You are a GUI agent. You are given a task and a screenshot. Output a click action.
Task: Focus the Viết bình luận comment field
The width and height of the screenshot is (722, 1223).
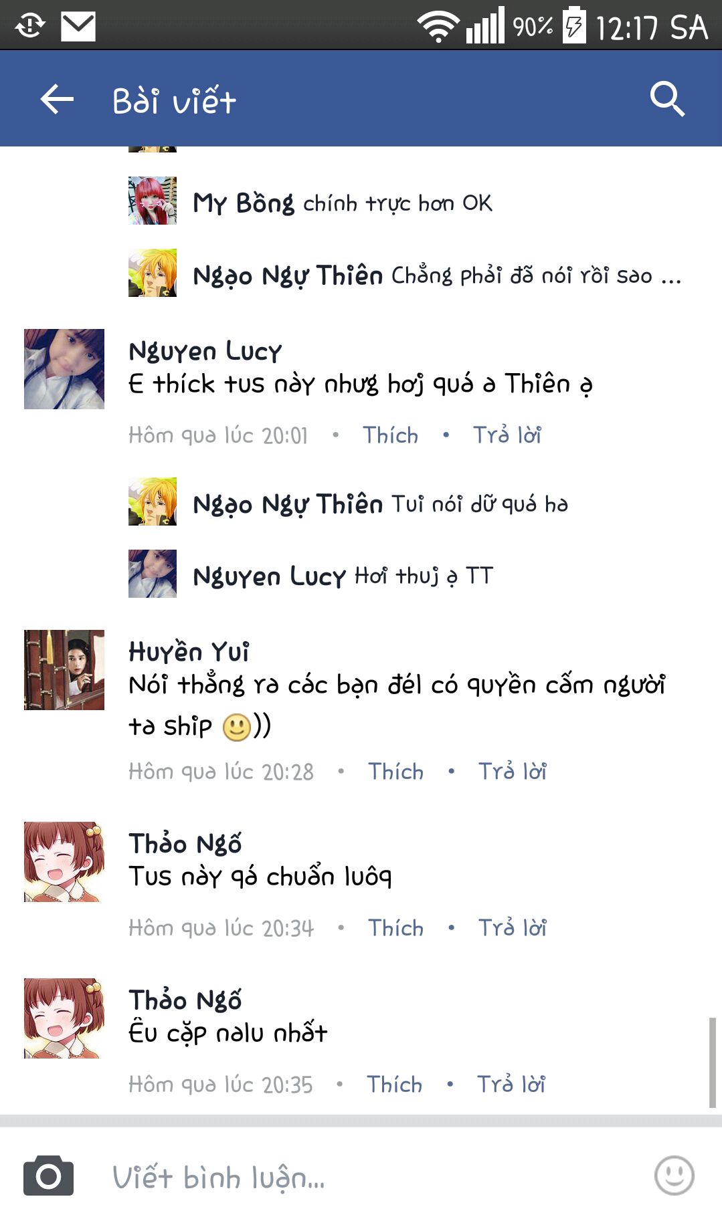375,1177
